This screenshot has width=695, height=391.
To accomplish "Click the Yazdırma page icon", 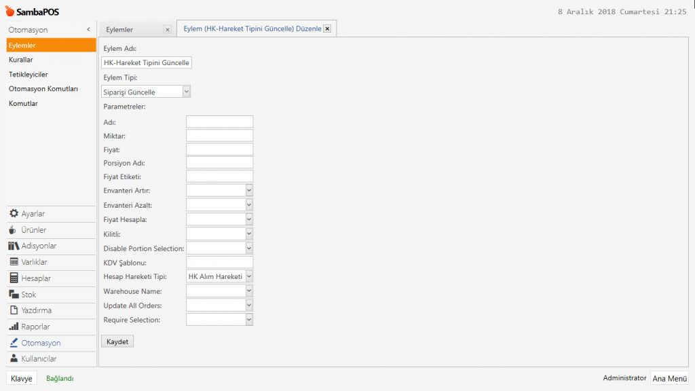I will pyautogui.click(x=14, y=310).
